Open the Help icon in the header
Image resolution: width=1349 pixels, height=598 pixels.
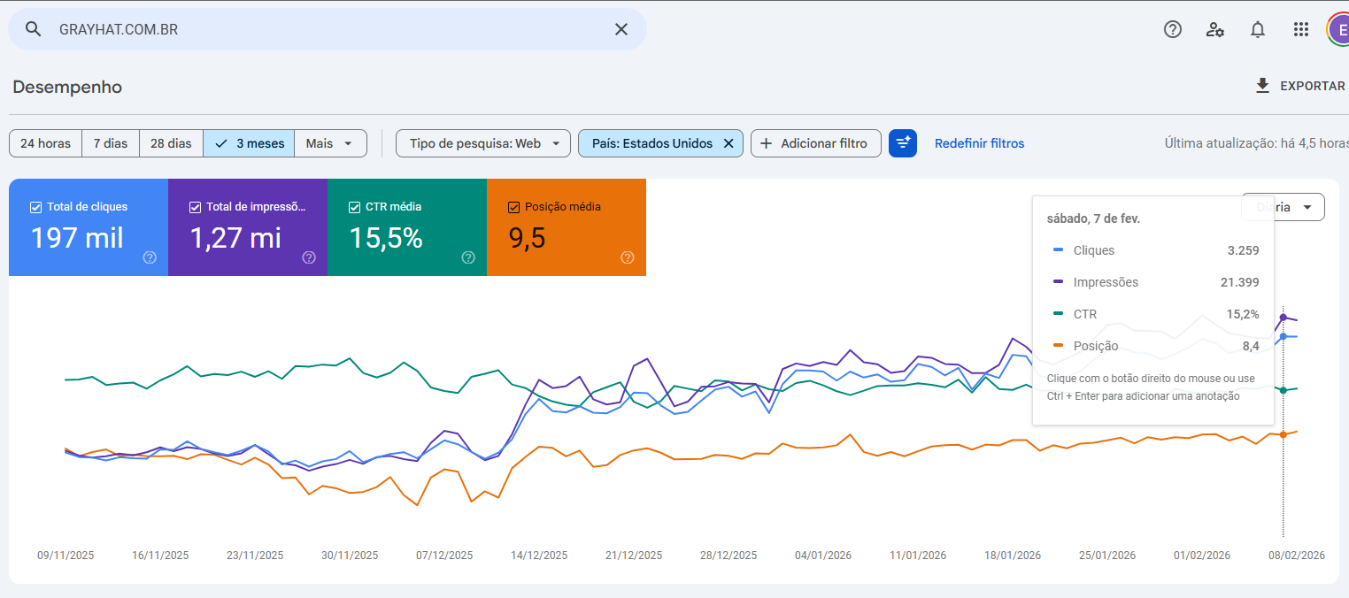1173,29
